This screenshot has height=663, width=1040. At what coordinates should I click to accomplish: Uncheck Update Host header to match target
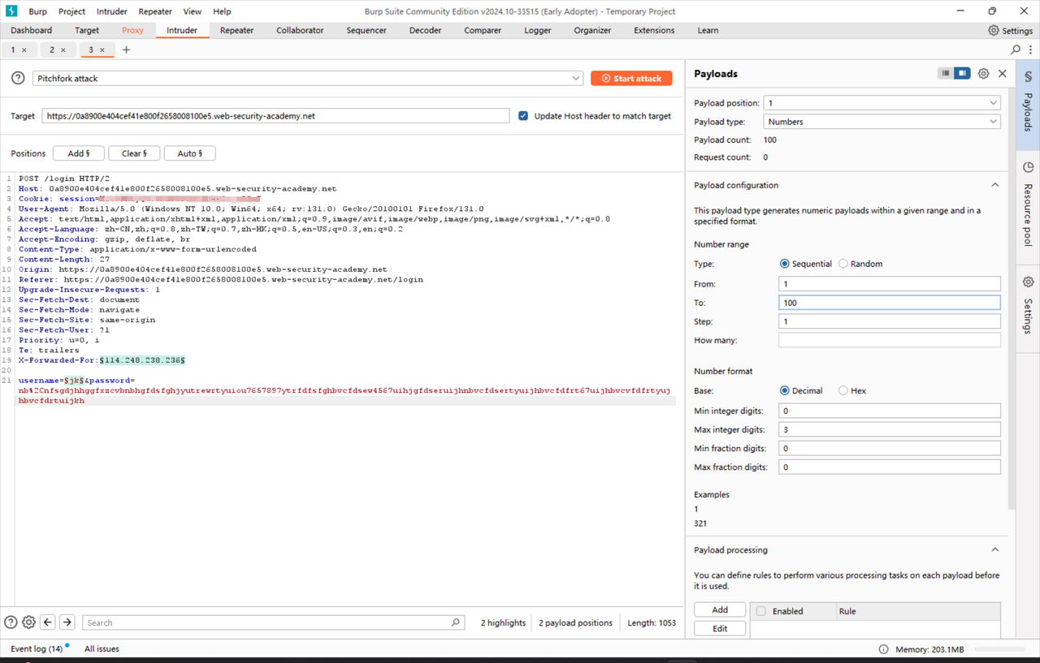tap(522, 115)
